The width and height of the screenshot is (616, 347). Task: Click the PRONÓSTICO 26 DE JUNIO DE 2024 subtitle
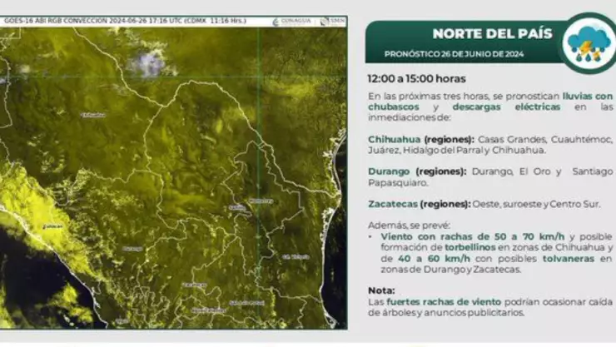pos(452,53)
